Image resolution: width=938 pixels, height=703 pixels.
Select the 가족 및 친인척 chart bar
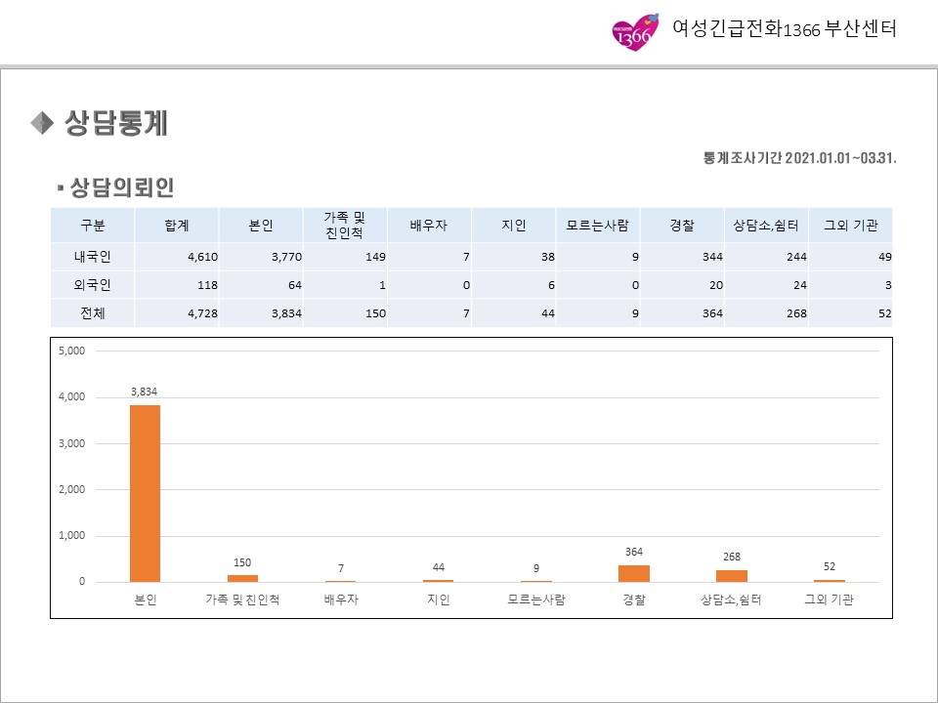(242, 578)
